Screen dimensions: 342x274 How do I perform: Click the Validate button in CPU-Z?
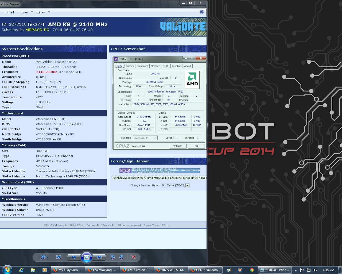178,146
